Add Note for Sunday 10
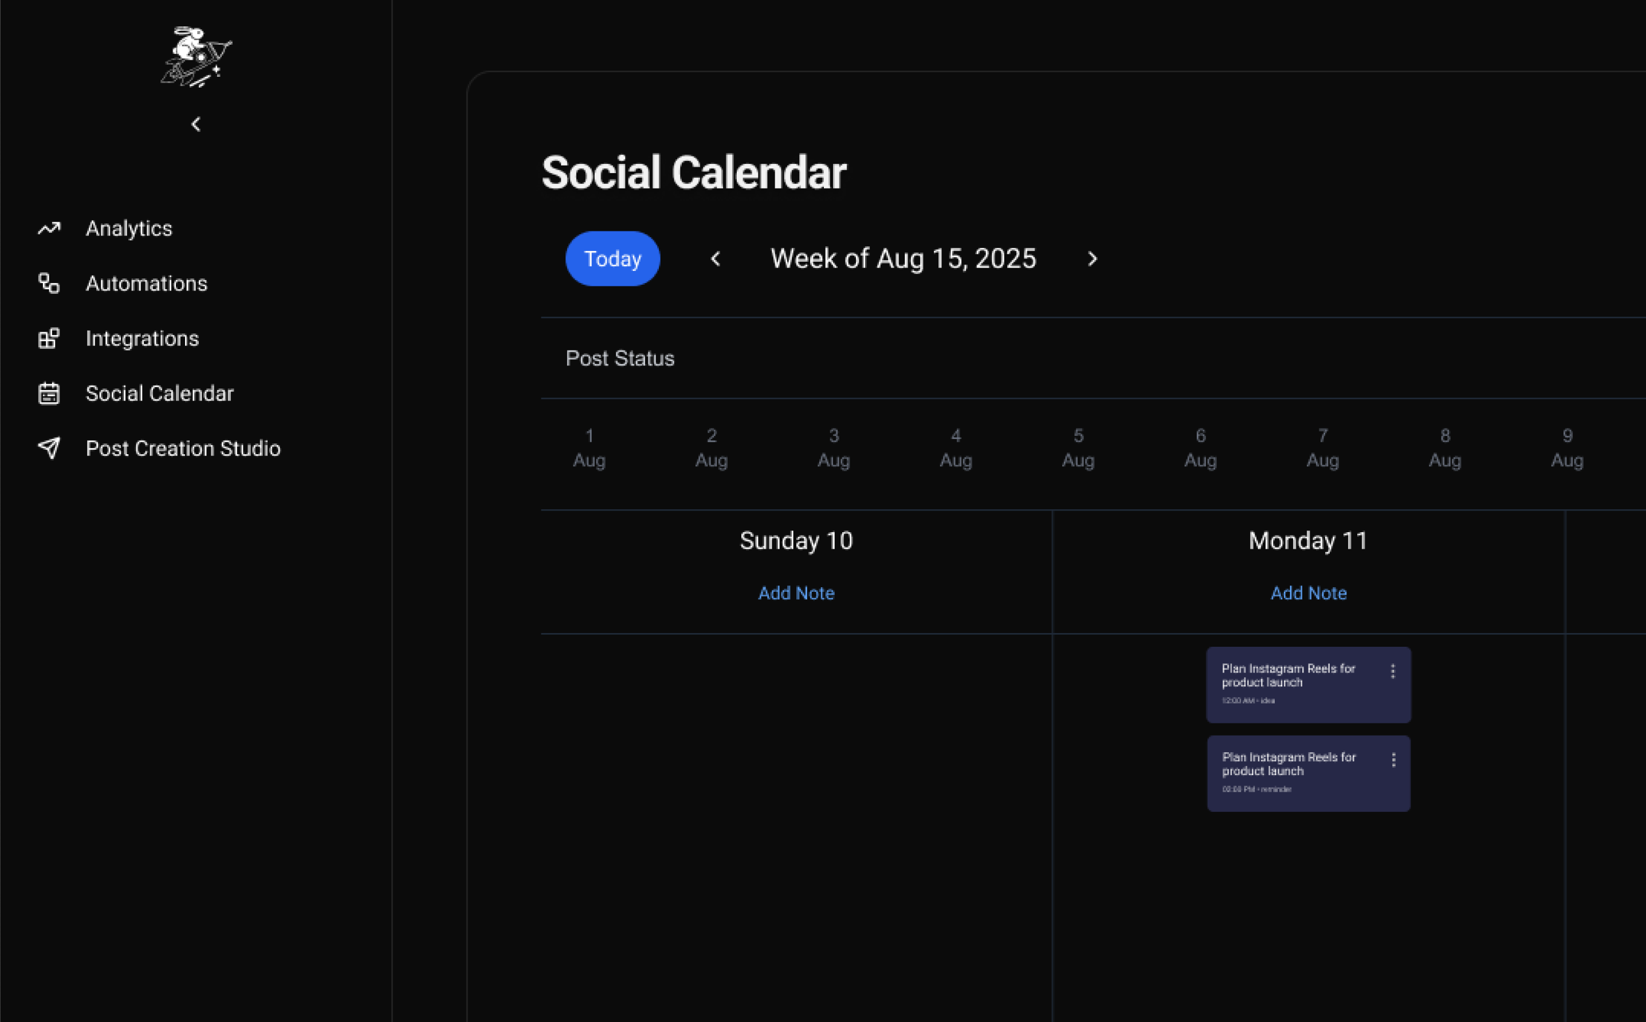The height and width of the screenshot is (1022, 1646). click(796, 593)
